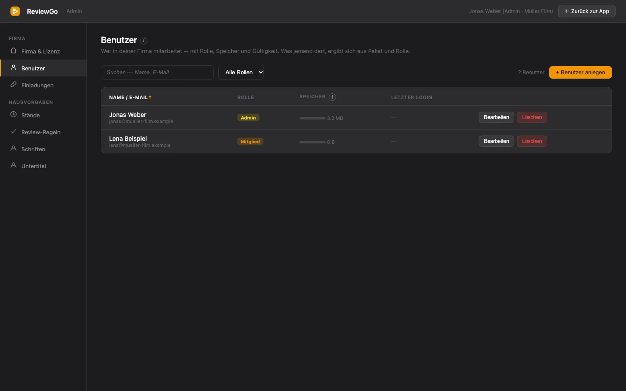This screenshot has width=626, height=391.
Task: Click the email jonas@mueller-film.example
Action: point(141,122)
